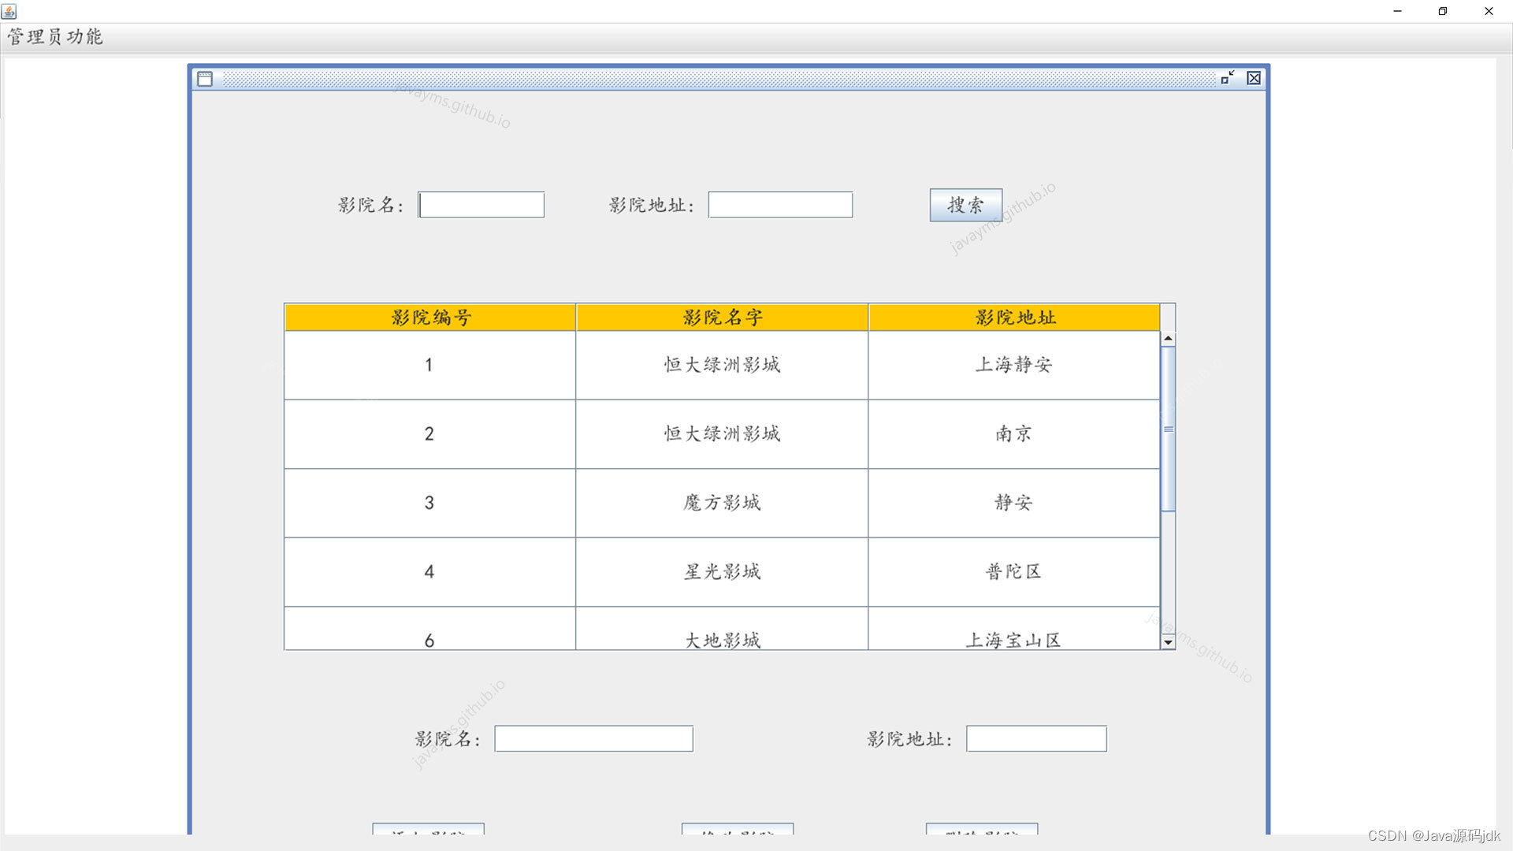Click the 影院编号 column header
Screen dimensions: 1513x851
[x=429, y=318]
